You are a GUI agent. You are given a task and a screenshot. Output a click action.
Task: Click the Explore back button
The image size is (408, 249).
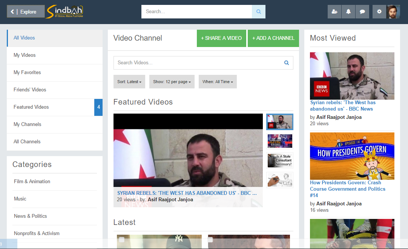tap(26, 12)
